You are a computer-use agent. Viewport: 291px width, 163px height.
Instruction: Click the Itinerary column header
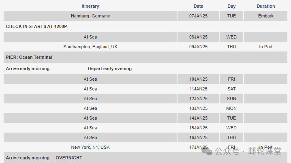pyautogui.click(x=90, y=6)
